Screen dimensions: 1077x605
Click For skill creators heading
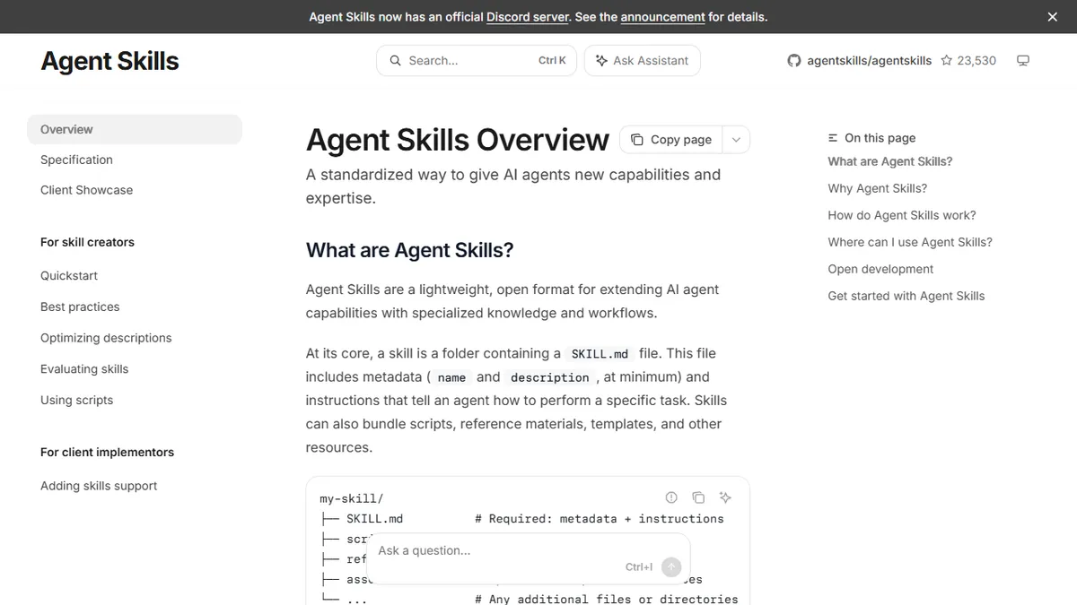coord(87,242)
